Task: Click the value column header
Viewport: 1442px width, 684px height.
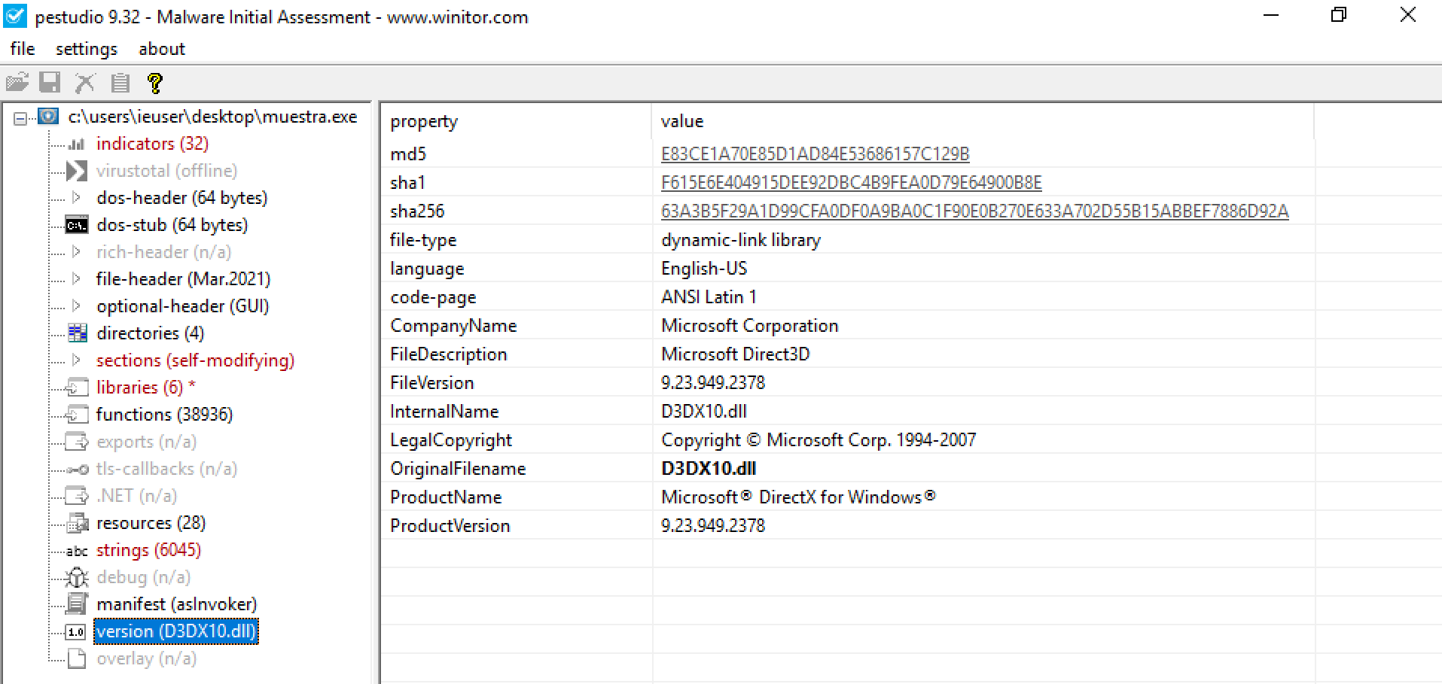Action: click(x=983, y=121)
